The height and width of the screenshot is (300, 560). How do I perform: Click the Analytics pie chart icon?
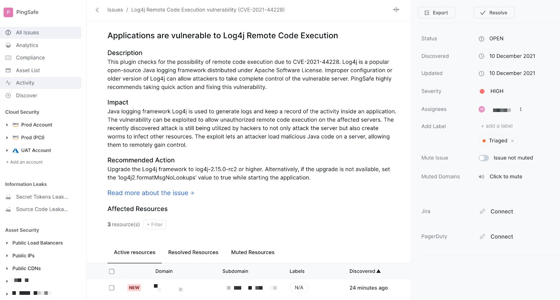pos(8,45)
